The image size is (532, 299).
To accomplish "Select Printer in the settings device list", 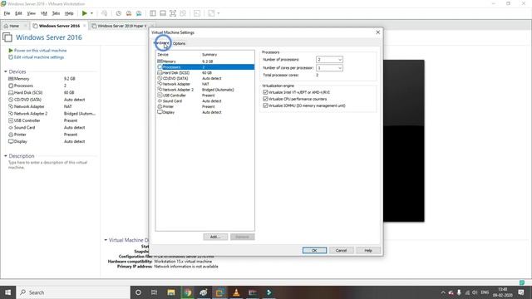I will pos(205,106).
